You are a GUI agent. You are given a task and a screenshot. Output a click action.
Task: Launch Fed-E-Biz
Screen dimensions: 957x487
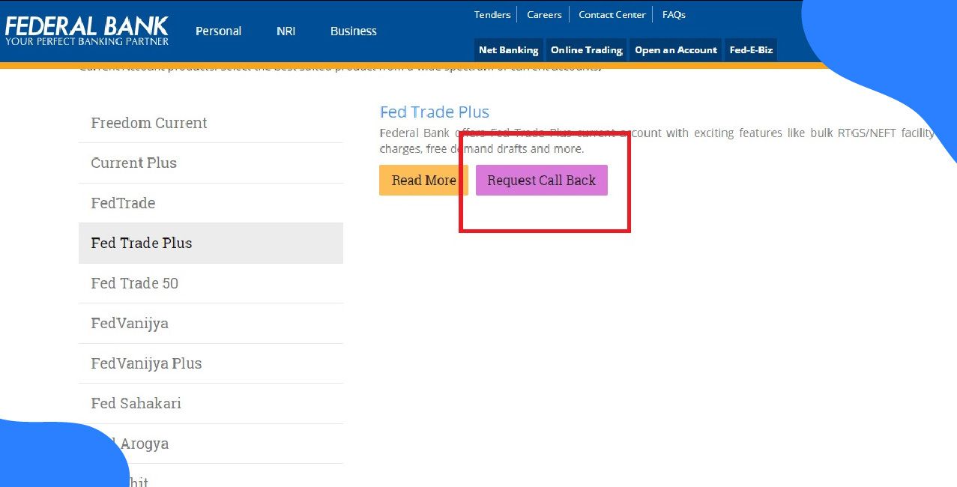[x=751, y=50]
